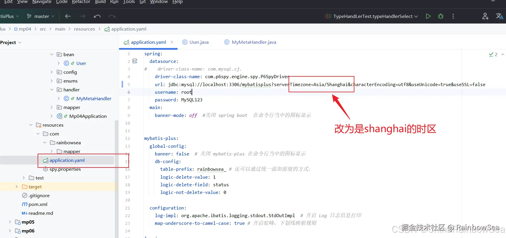This screenshot has width=506, height=238.
Task: Click the readme.md markdown icon
Action: (x=25, y=213)
